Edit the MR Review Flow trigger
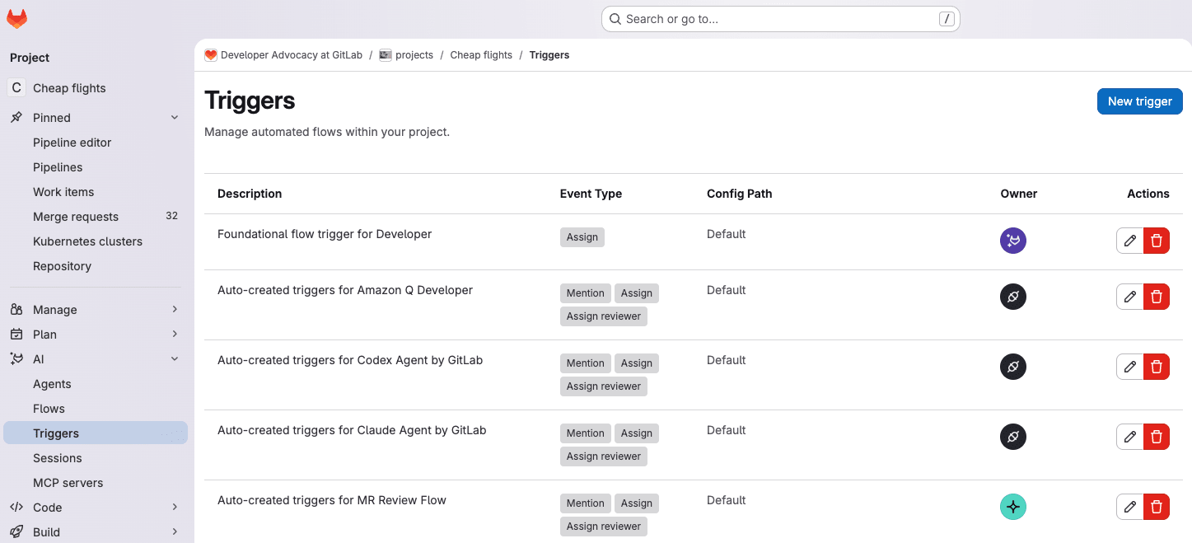Screen dimensions: 1192x543 (1130, 507)
